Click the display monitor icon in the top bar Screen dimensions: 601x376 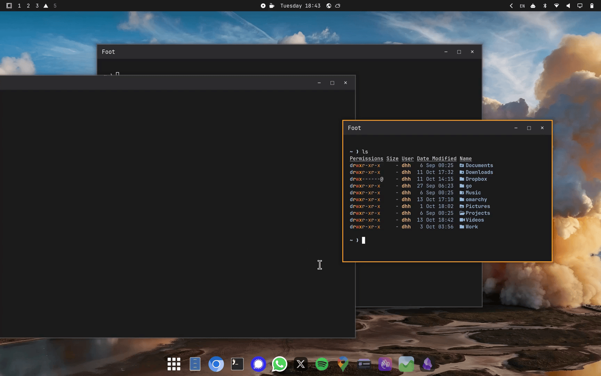pyautogui.click(x=580, y=6)
